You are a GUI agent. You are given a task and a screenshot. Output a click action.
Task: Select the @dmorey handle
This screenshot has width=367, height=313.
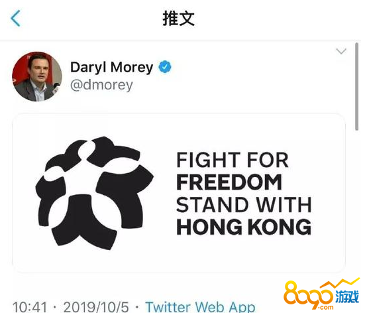coord(101,85)
